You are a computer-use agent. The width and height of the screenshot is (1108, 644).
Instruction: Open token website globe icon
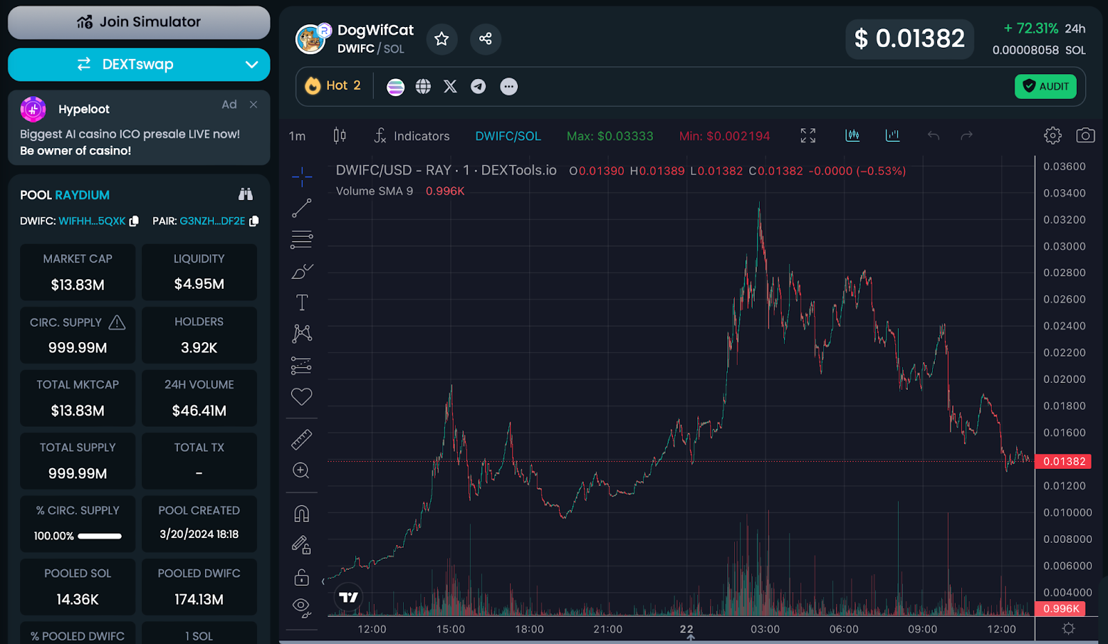(423, 87)
